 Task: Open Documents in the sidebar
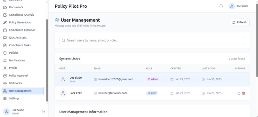pyautogui.click(x=23, y=7)
